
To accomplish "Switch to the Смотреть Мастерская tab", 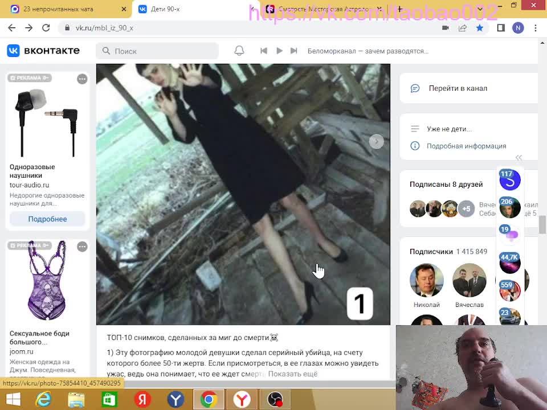I will (323, 9).
